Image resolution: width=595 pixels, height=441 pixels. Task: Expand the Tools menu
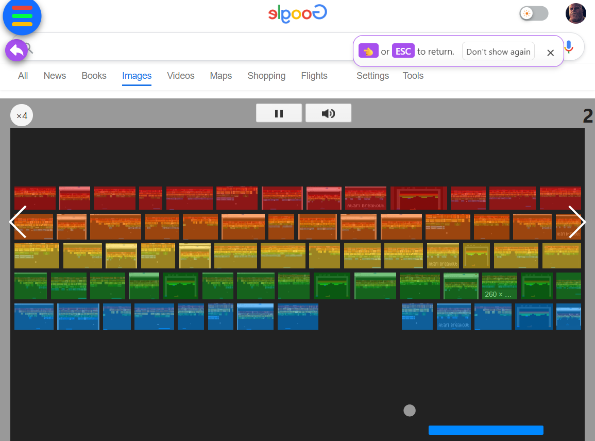pos(413,76)
